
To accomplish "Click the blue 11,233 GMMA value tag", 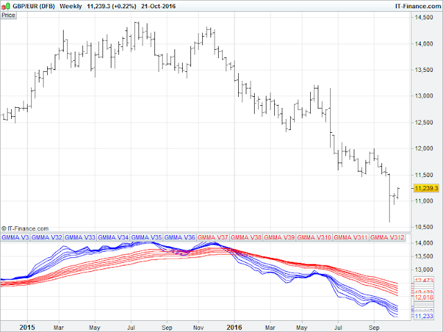I will tap(424, 316).
